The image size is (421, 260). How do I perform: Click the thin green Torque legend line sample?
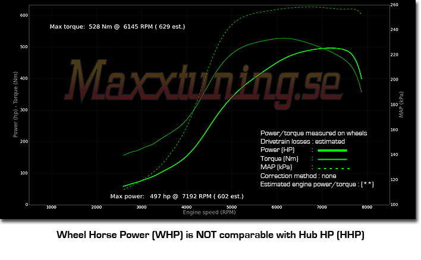(332, 160)
